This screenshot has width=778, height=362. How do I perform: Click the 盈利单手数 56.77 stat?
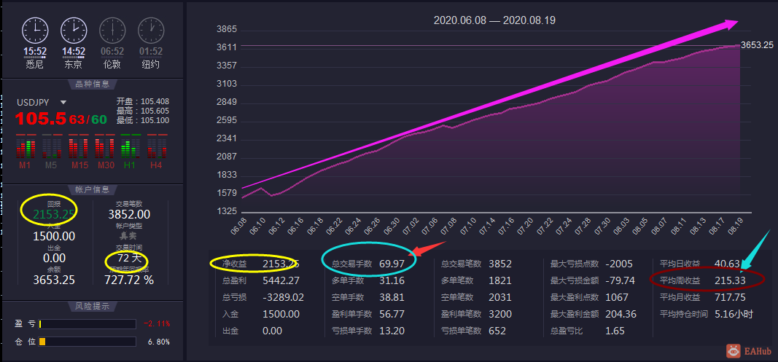click(368, 314)
